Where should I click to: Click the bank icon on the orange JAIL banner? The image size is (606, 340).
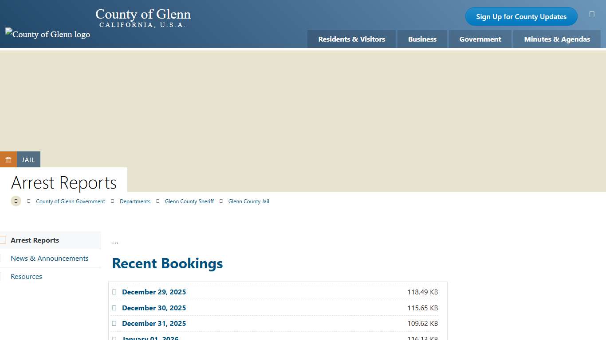8,159
